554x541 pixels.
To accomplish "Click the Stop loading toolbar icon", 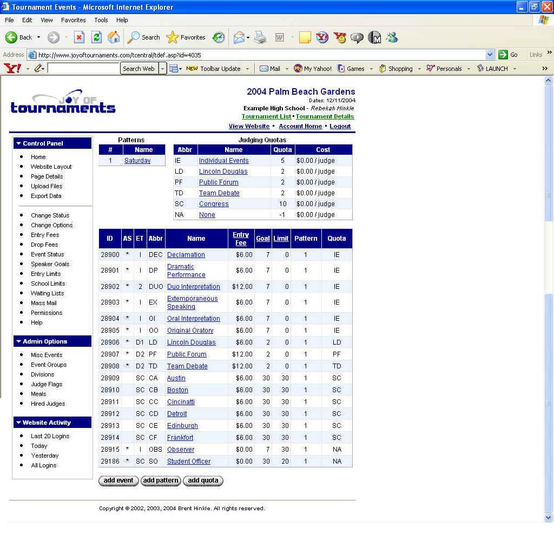I will pos(79,37).
